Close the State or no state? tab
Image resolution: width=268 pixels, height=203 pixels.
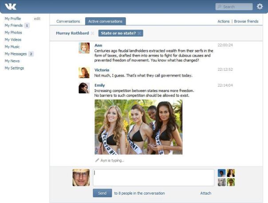click(139, 33)
